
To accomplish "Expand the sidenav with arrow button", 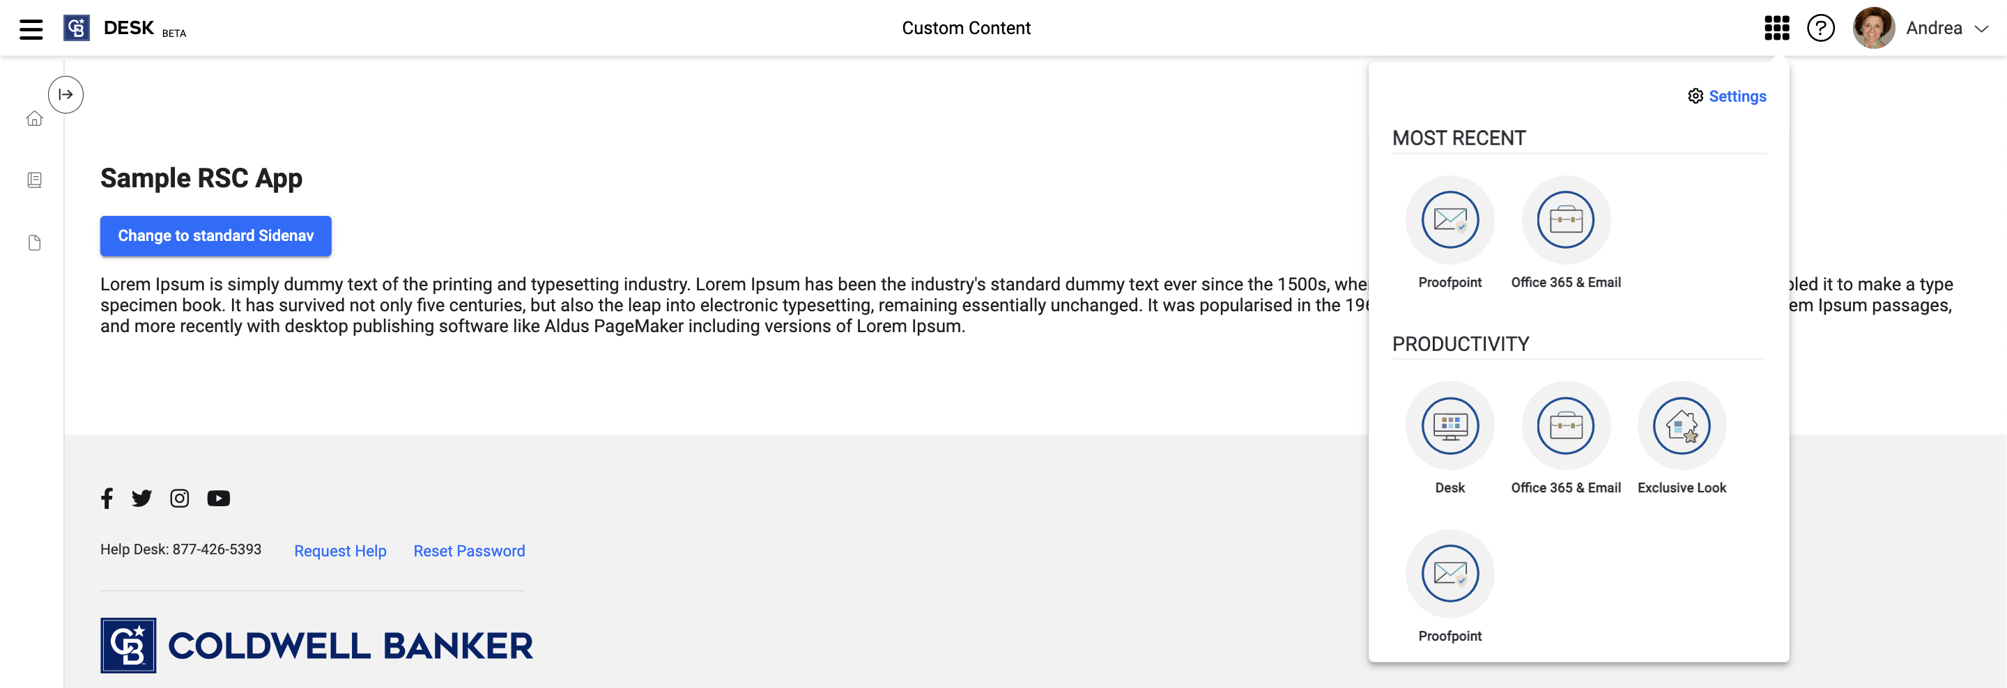I will coord(66,94).
